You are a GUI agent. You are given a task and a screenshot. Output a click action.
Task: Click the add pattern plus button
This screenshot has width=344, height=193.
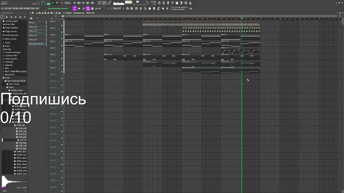124,8
